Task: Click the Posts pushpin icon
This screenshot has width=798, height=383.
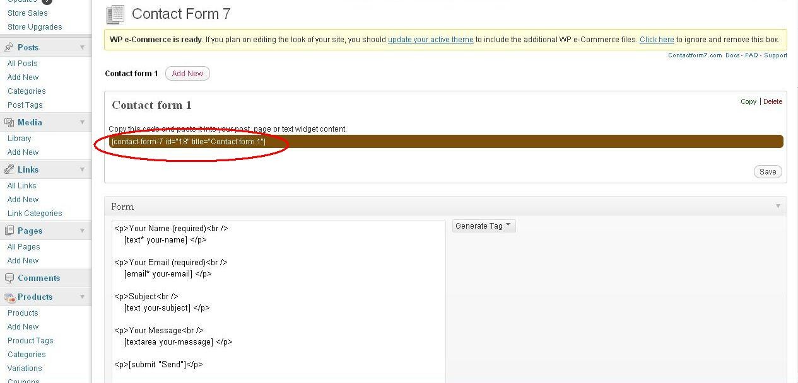Action: pos(9,47)
